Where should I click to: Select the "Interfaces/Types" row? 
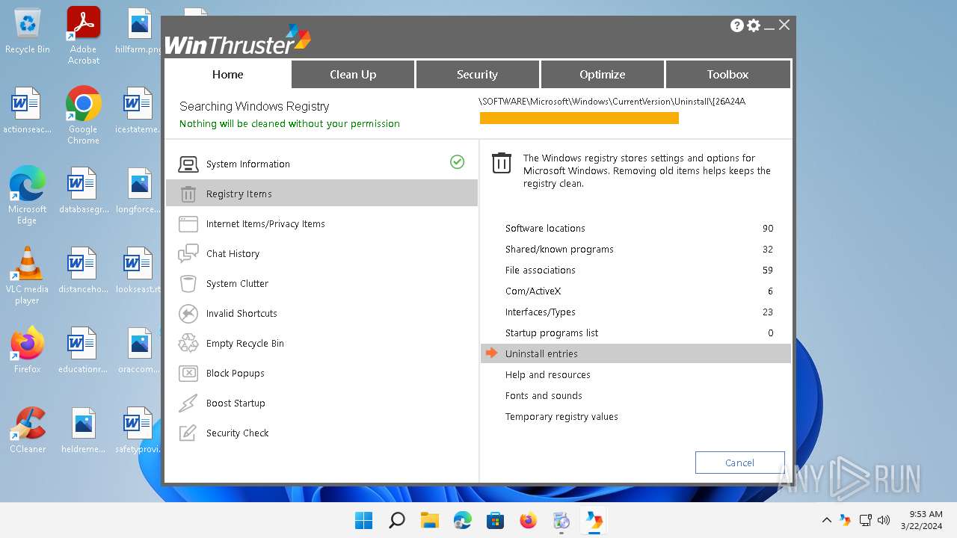pyautogui.click(x=636, y=312)
